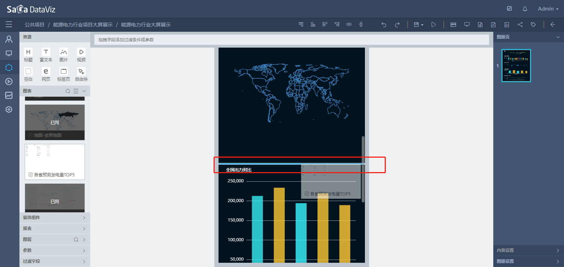Expand 图册设置 panel
The image size is (564, 267).
pyautogui.click(x=529, y=261)
